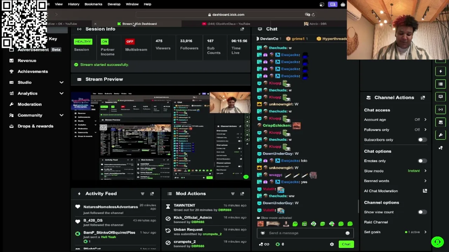Open AI Chat Moderation external link icon

pos(425,191)
